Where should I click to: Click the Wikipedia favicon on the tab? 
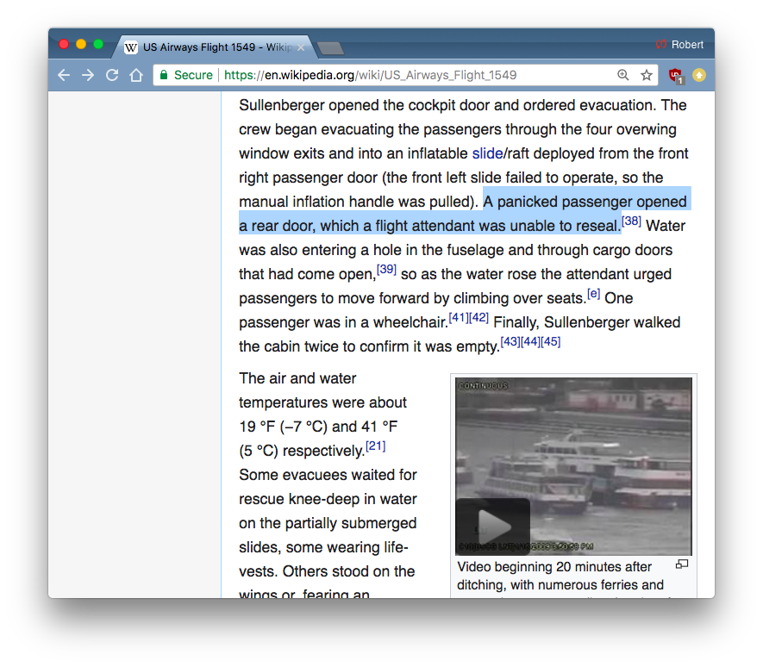[x=131, y=47]
